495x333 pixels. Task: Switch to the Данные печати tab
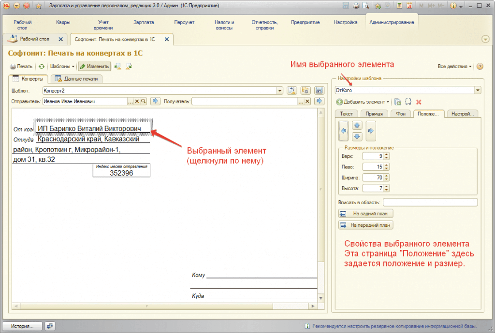pyautogui.click(x=76, y=79)
